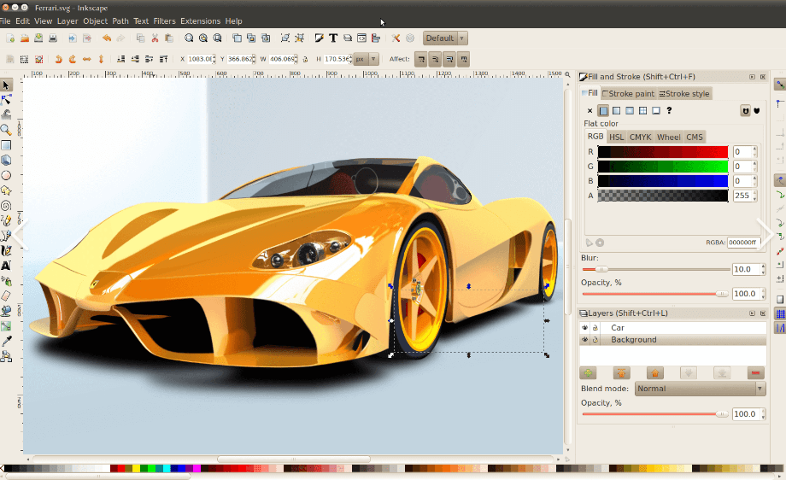Select the Spiral tool
786x480 pixels.
pyautogui.click(x=6, y=206)
